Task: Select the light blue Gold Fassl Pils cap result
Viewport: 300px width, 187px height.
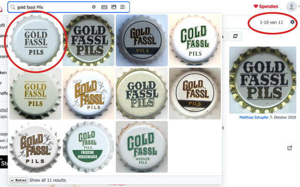Action: point(36,40)
